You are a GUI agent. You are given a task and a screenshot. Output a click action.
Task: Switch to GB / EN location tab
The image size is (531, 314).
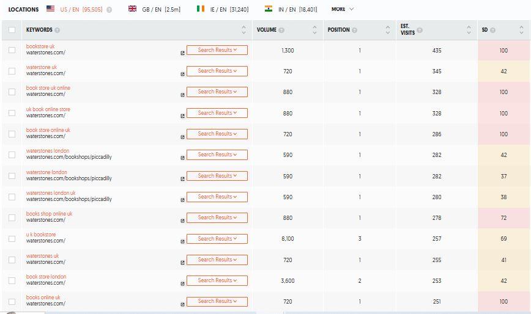click(162, 9)
